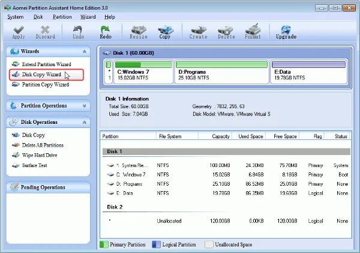Run Surface Test operation
360x253 pixels.
coord(34,165)
